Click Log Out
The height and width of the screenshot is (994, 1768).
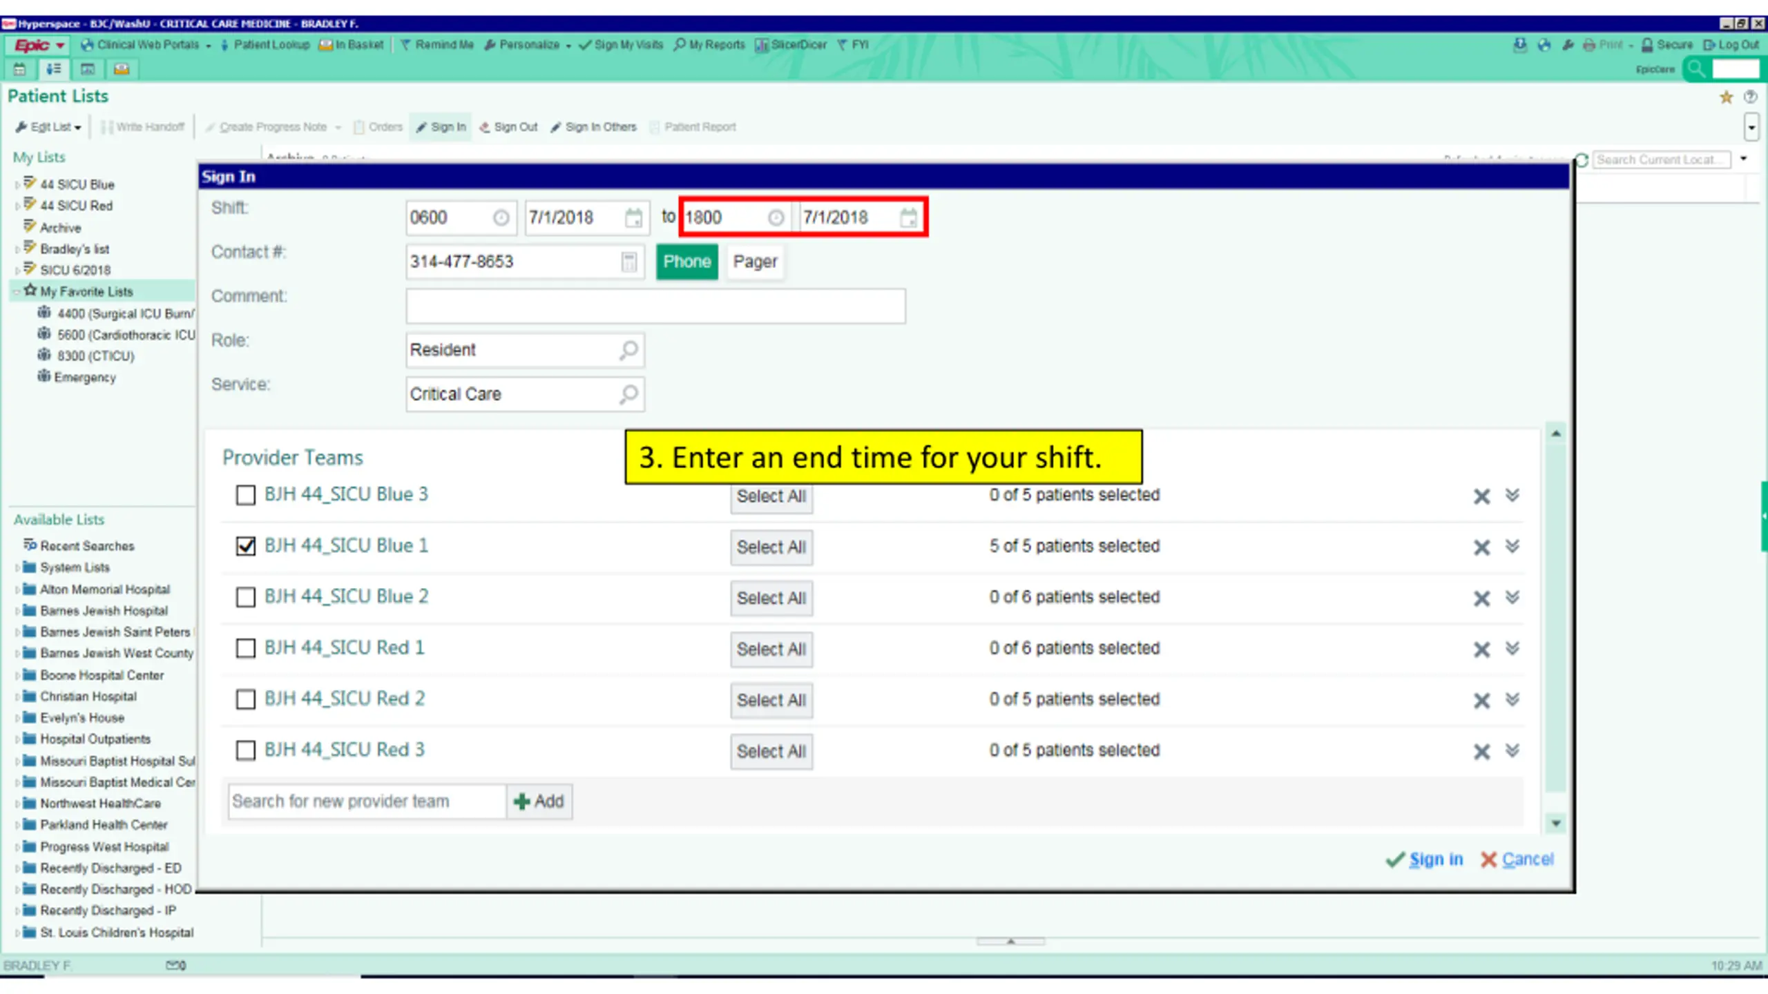coord(1731,45)
